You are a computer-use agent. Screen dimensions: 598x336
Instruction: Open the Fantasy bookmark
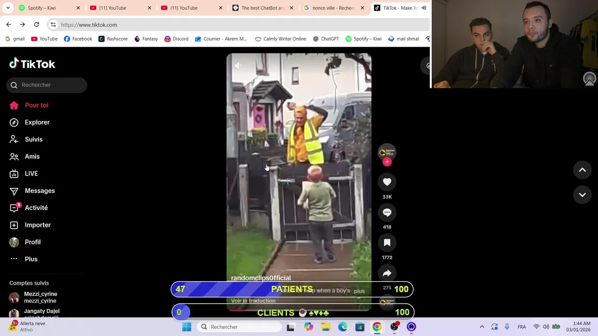[146, 39]
